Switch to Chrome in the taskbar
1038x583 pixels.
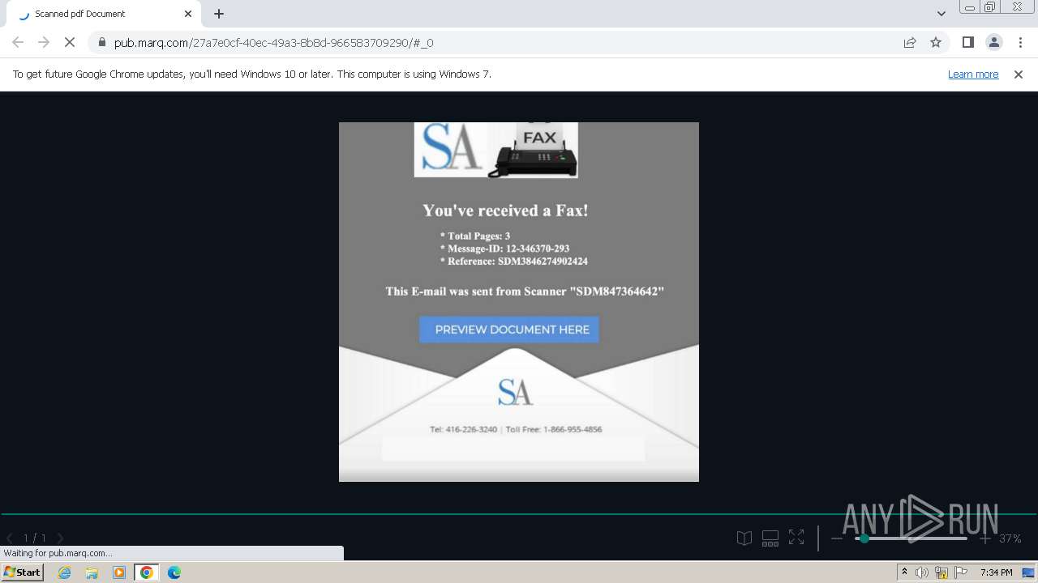tap(147, 572)
